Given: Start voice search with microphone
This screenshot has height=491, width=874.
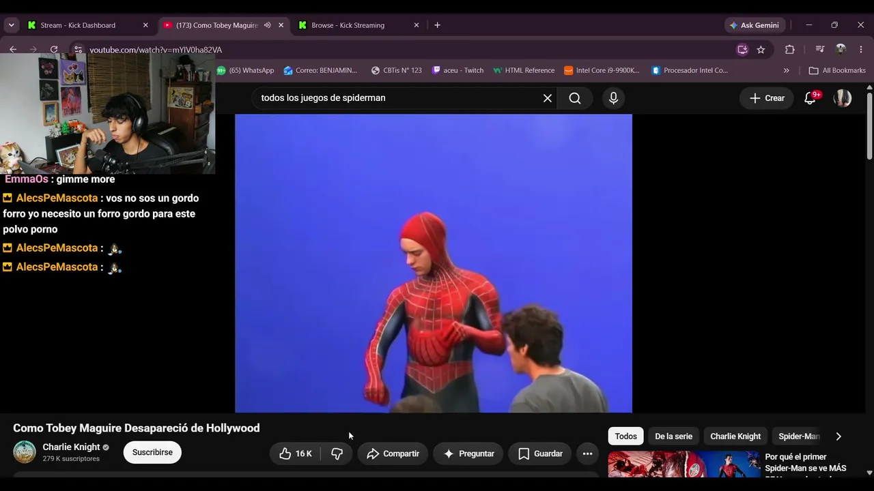Looking at the screenshot, I should 613,98.
